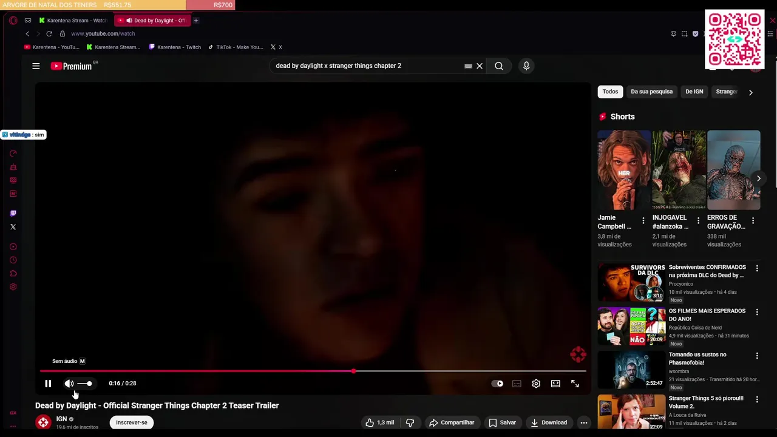
Task: Mute the video with the speaker icon
Action: (x=69, y=384)
